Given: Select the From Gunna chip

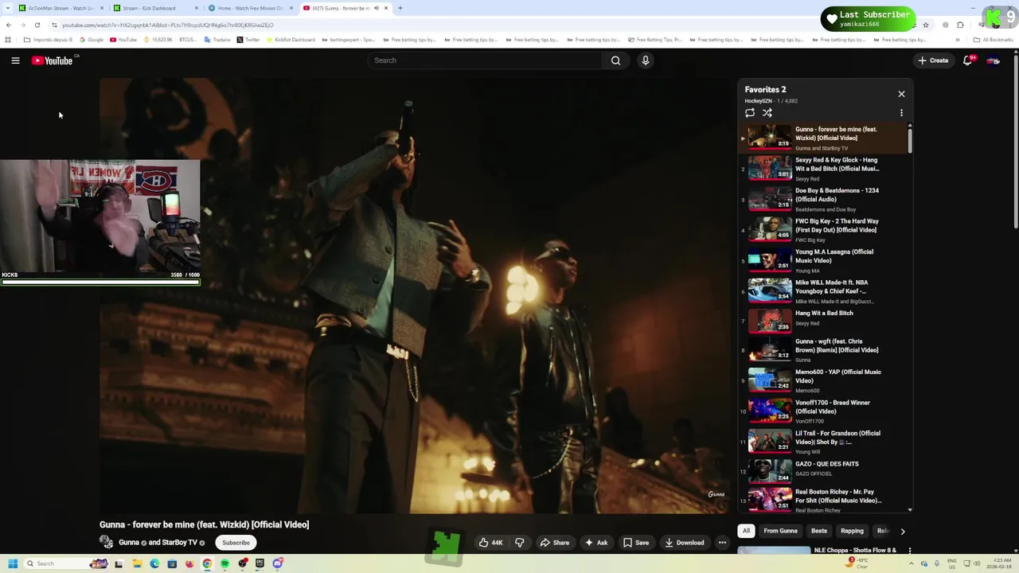Looking at the screenshot, I should pyautogui.click(x=780, y=531).
